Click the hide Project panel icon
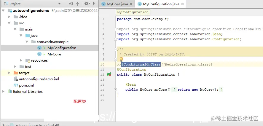Image resolution: width=263 pixels, height=126 pixels. click(95, 4)
